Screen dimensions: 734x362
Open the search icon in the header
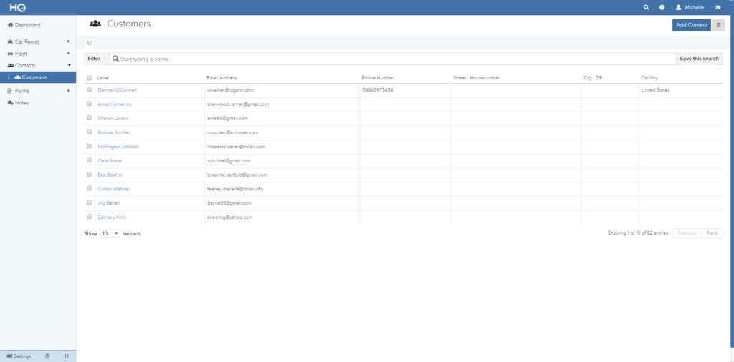pyautogui.click(x=647, y=7)
